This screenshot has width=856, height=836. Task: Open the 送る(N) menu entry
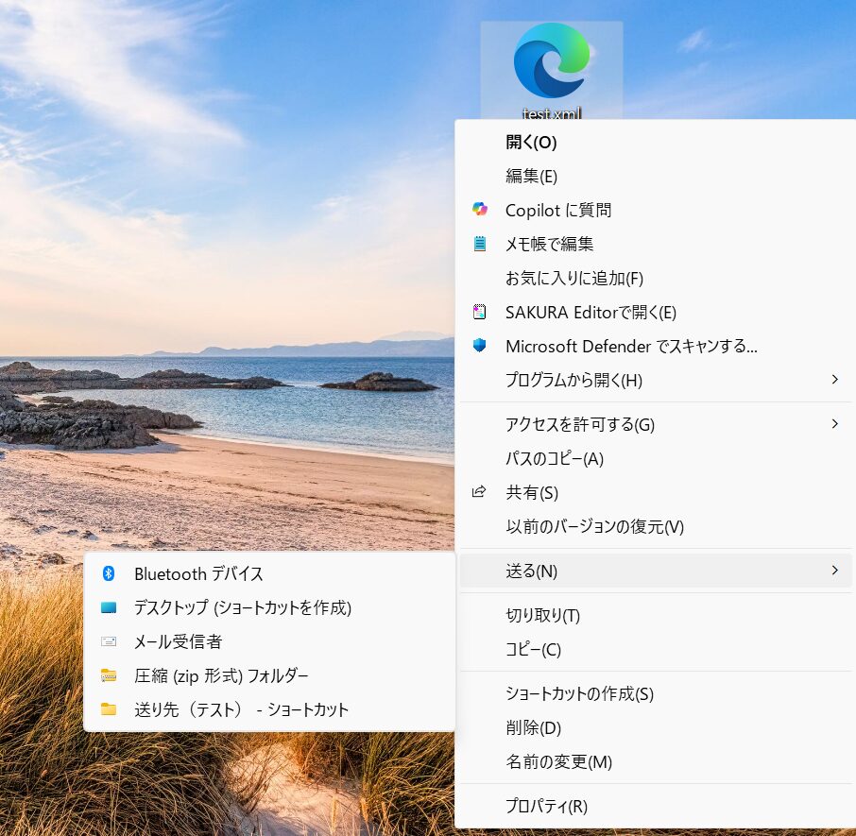(x=656, y=571)
